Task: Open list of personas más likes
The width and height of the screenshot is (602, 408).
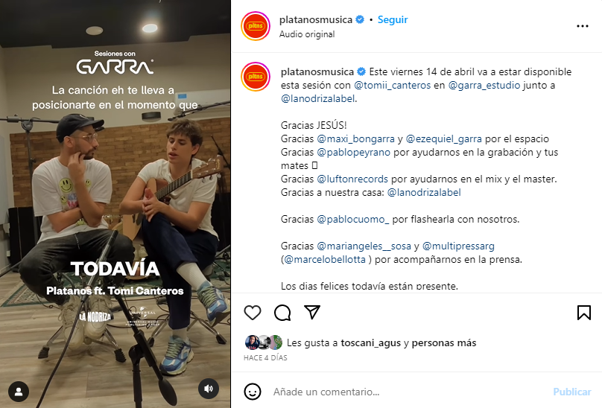Action: coord(444,342)
